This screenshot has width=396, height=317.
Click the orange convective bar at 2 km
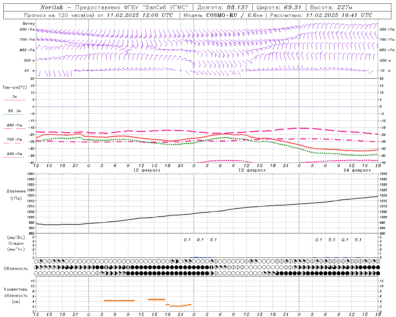point(176,306)
